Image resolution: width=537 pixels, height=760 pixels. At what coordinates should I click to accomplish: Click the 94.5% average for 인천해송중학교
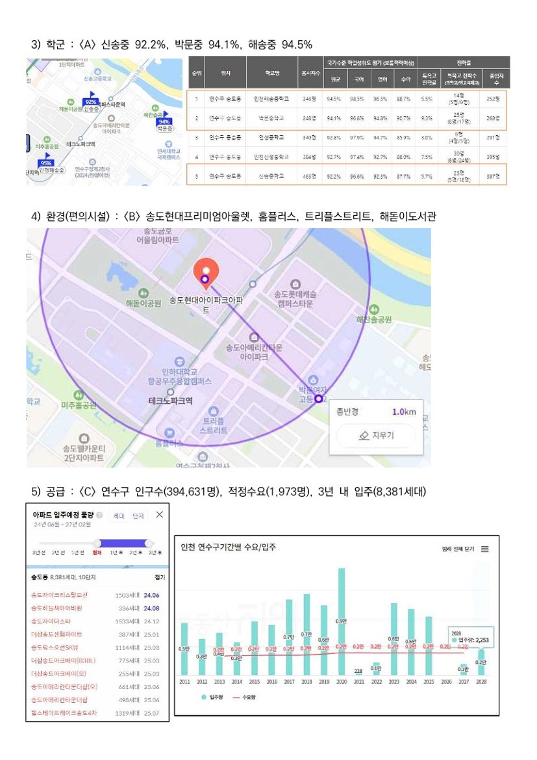point(334,99)
